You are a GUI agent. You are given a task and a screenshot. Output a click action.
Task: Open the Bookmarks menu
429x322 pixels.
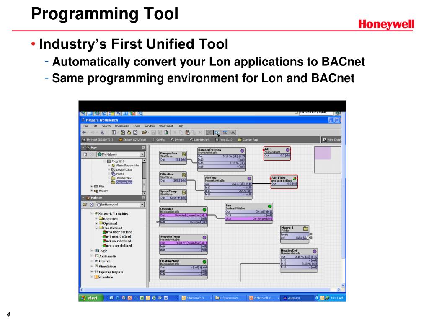click(x=122, y=126)
